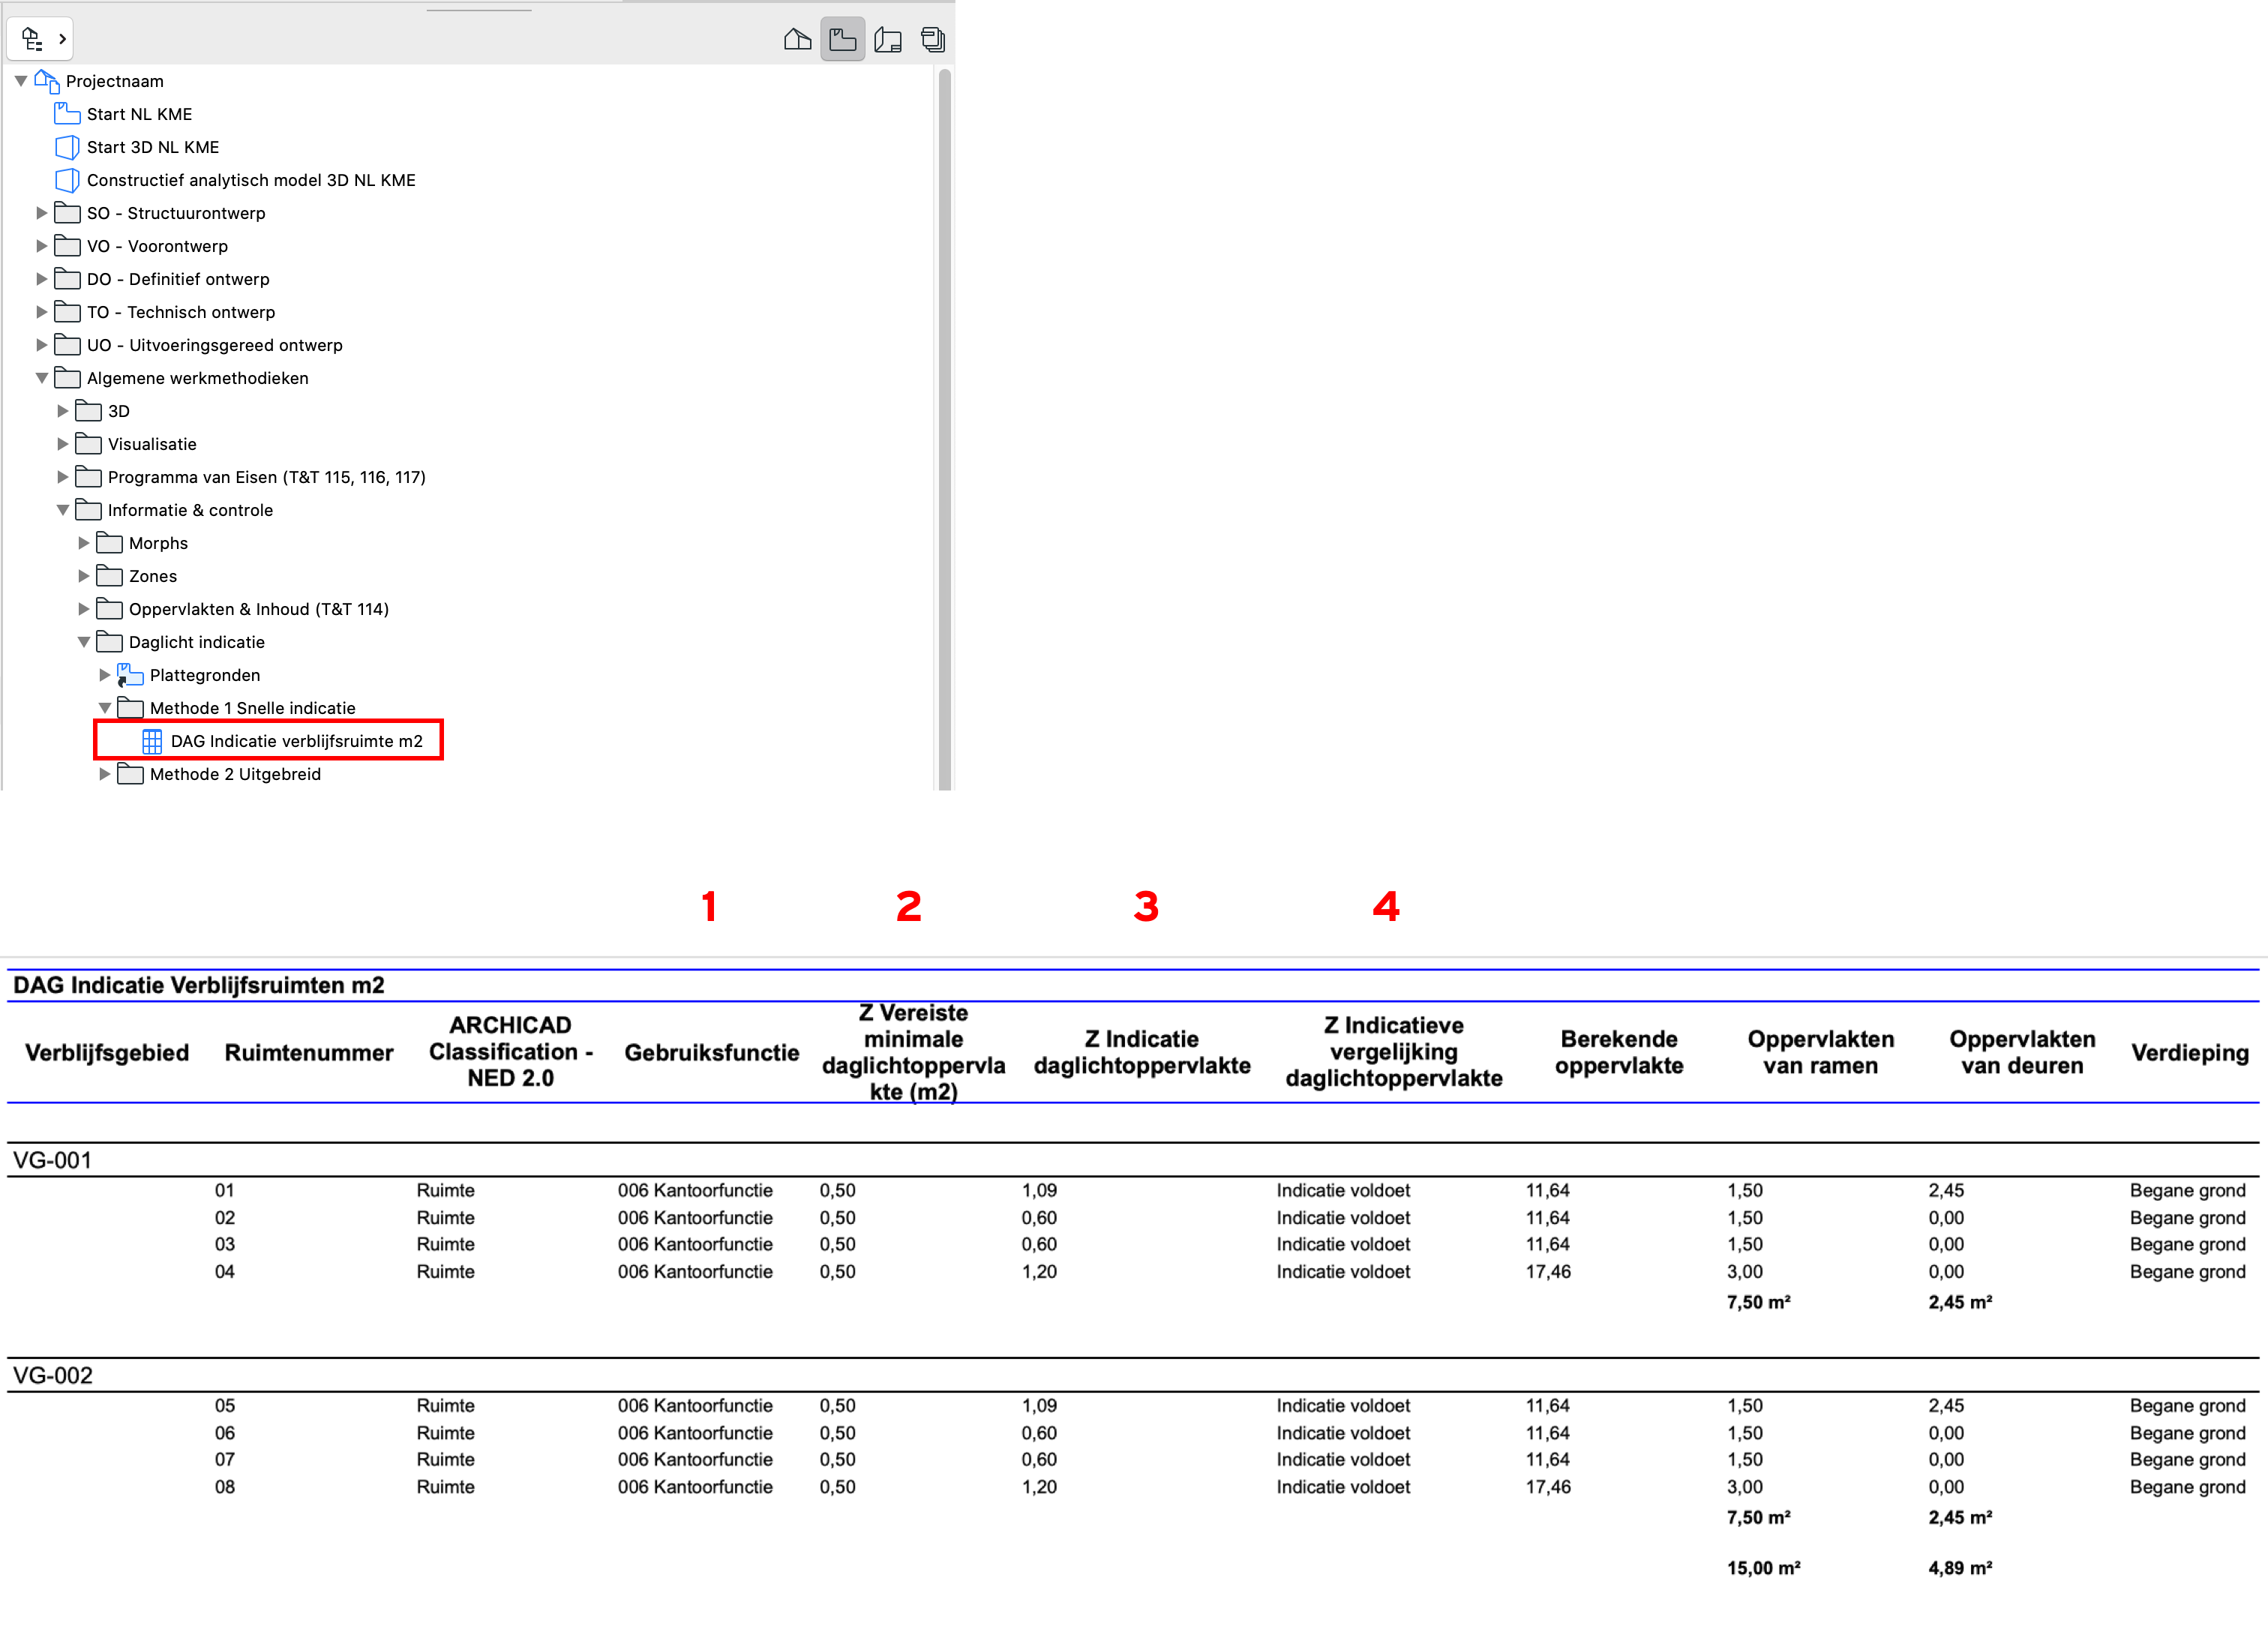The height and width of the screenshot is (1635, 2268).
Task: Select the VG-001 group row
Action: 1133,1160
